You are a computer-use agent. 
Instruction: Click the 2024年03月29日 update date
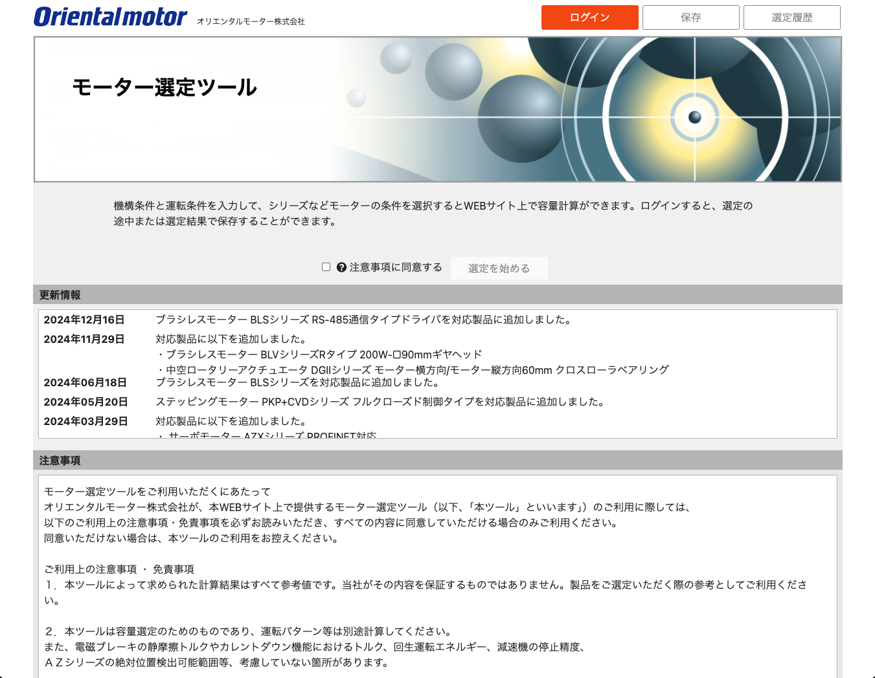point(85,421)
